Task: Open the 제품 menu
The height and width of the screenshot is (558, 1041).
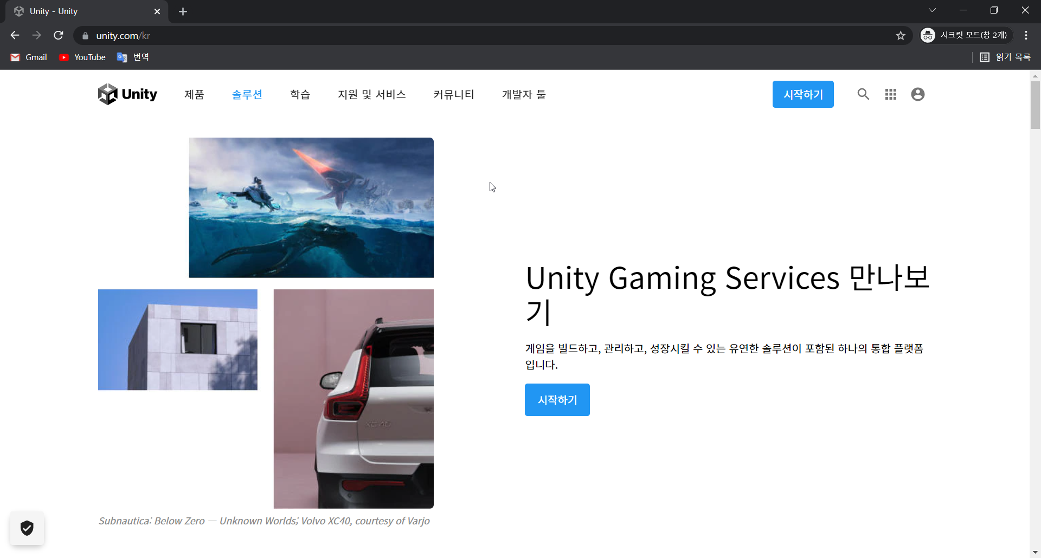Action: coord(194,94)
